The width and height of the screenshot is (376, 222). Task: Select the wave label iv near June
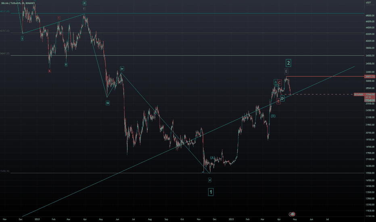(x=122, y=69)
